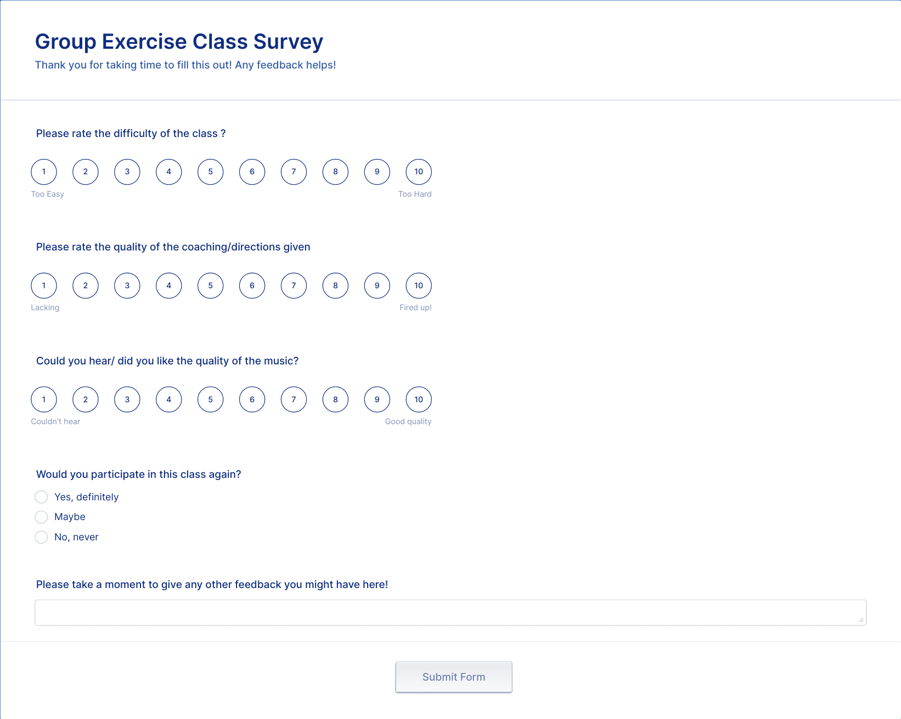
Task: Rate music quality as 2
Action: (86, 400)
